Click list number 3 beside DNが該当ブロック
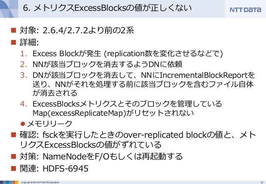 pos(24,75)
